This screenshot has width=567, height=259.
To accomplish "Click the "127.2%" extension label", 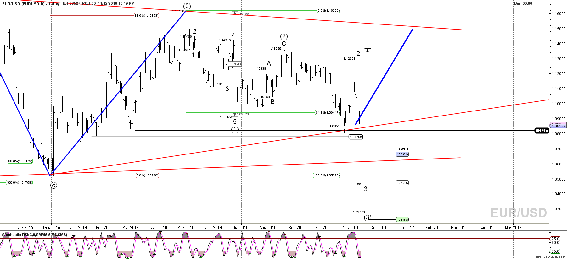I will (x=402, y=183).
